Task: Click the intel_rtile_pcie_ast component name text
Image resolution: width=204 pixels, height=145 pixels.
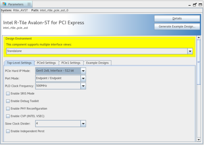Action: click(16, 28)
